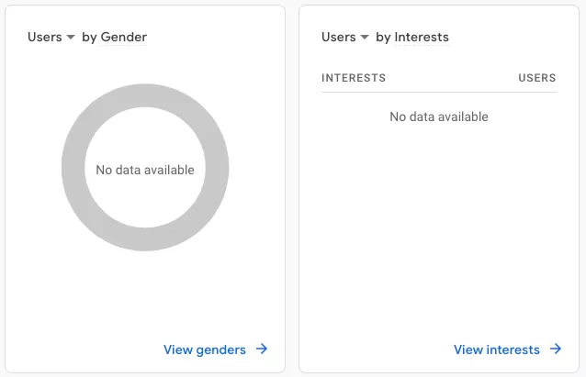Click the word by before Interests
The image size is (586, 377).
pos(383,38)
